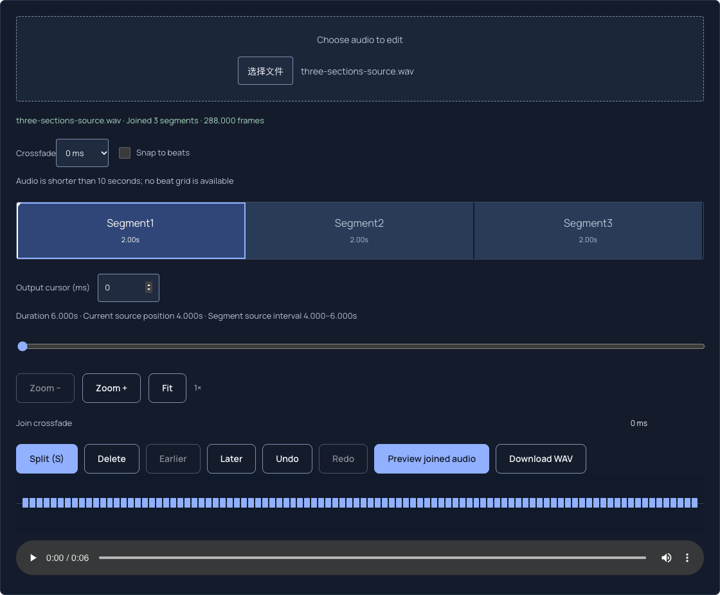720x595 pixels.
Task: Increment the Output cursor stepper
Action: pos(148,285)
